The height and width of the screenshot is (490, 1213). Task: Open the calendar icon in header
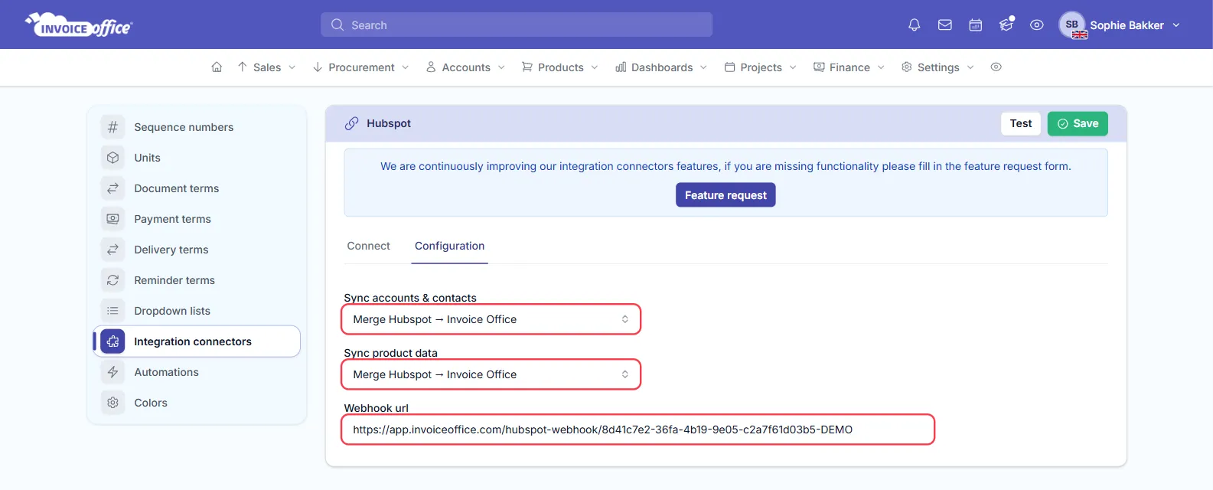coord(976,25)
